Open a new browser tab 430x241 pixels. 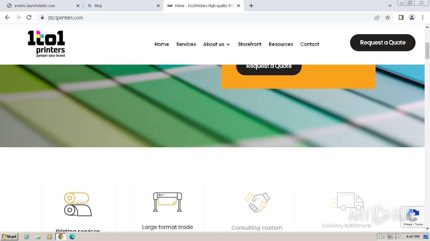pos(251,6)
